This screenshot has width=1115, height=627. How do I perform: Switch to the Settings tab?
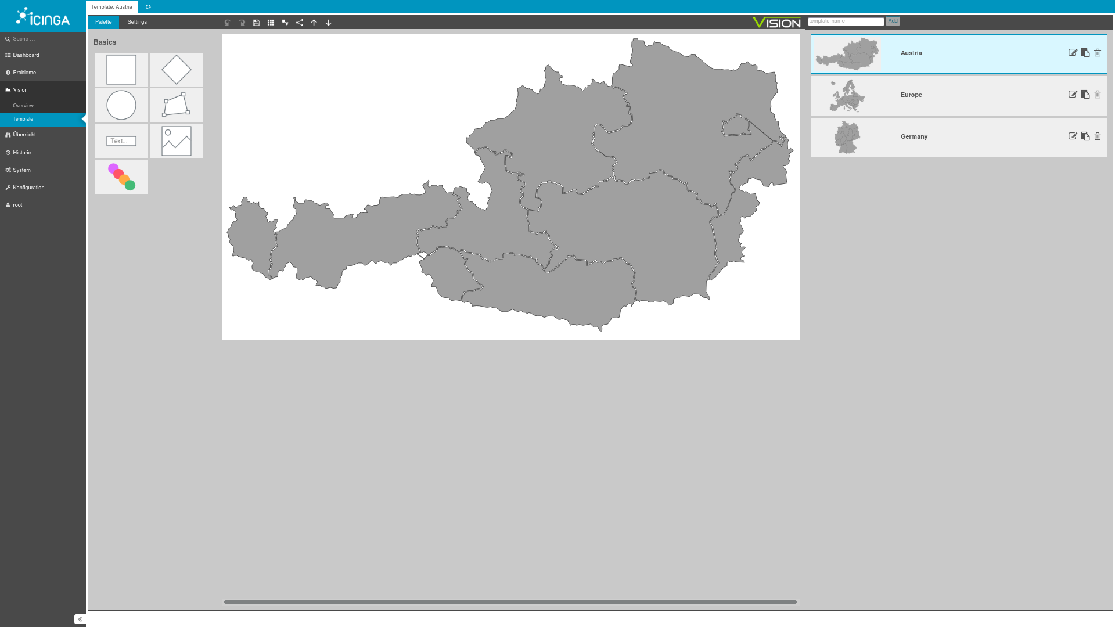[137, 22]
